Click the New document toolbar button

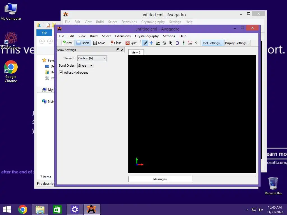pos(68,43)
